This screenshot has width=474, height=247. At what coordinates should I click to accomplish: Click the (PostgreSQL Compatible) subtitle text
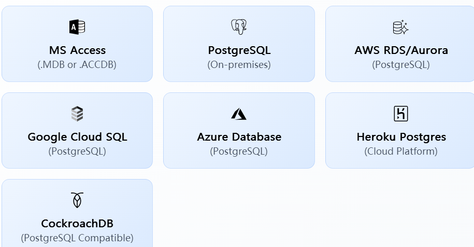point(77,238)
